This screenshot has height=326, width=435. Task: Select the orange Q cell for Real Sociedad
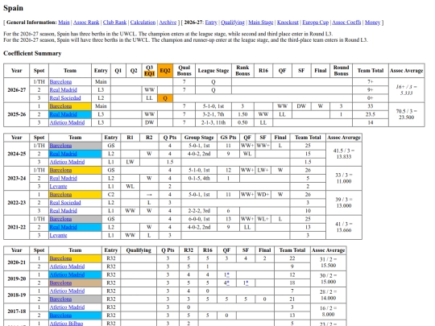165,98
